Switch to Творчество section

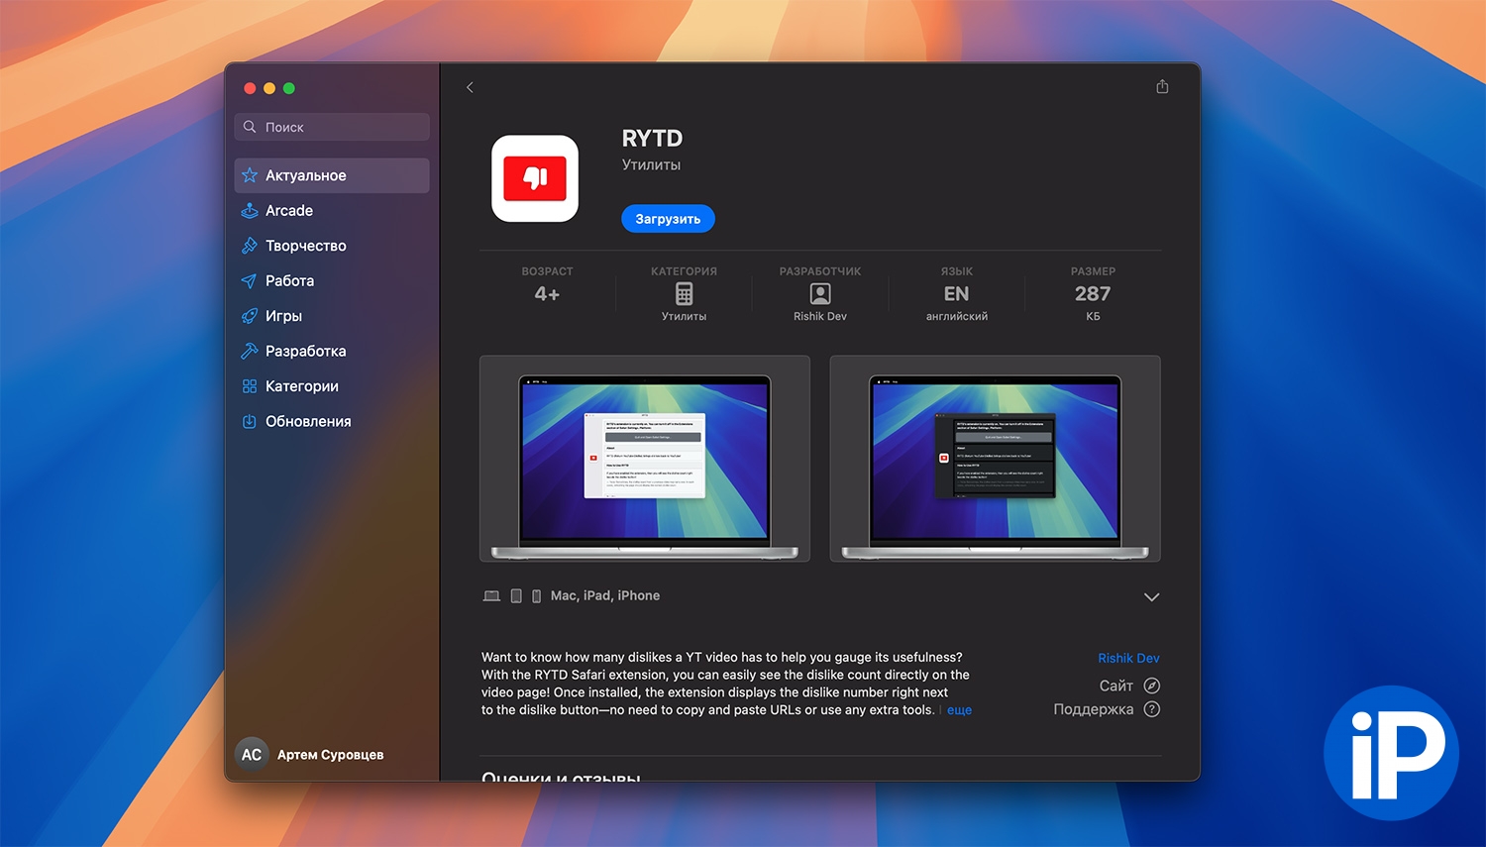coord(332,246)
